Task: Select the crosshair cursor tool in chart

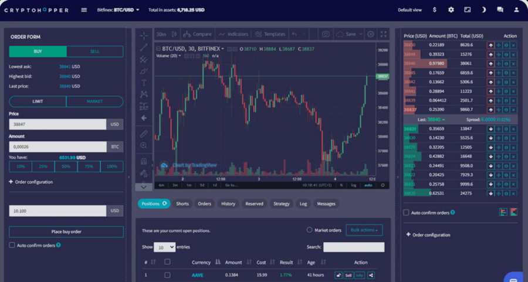Action: [144, 35]
